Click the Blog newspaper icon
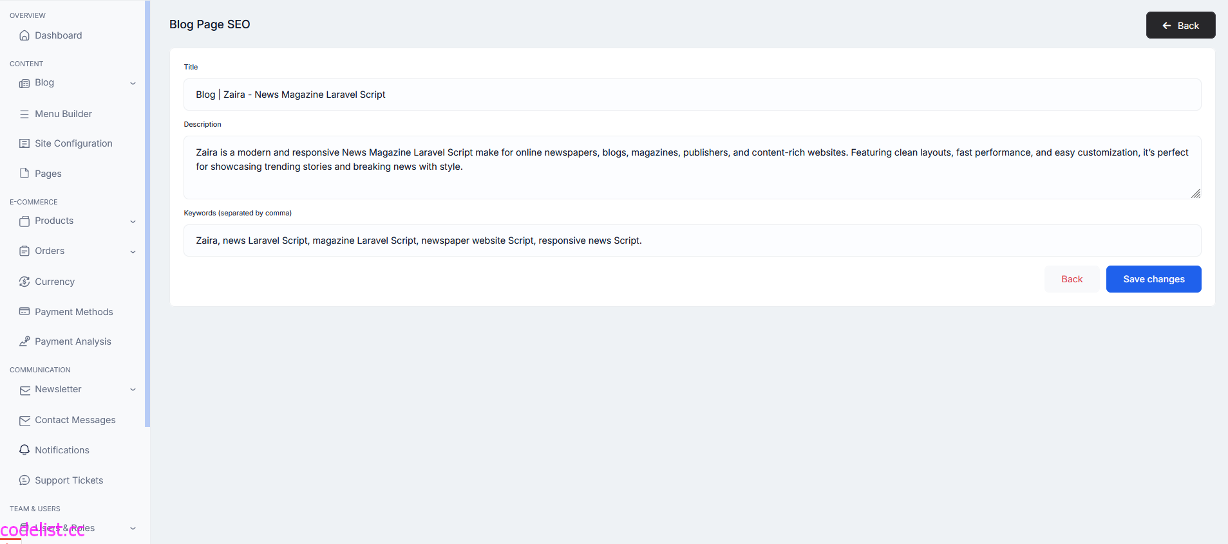The image size is (1228, 544). (x=24, y=83)
